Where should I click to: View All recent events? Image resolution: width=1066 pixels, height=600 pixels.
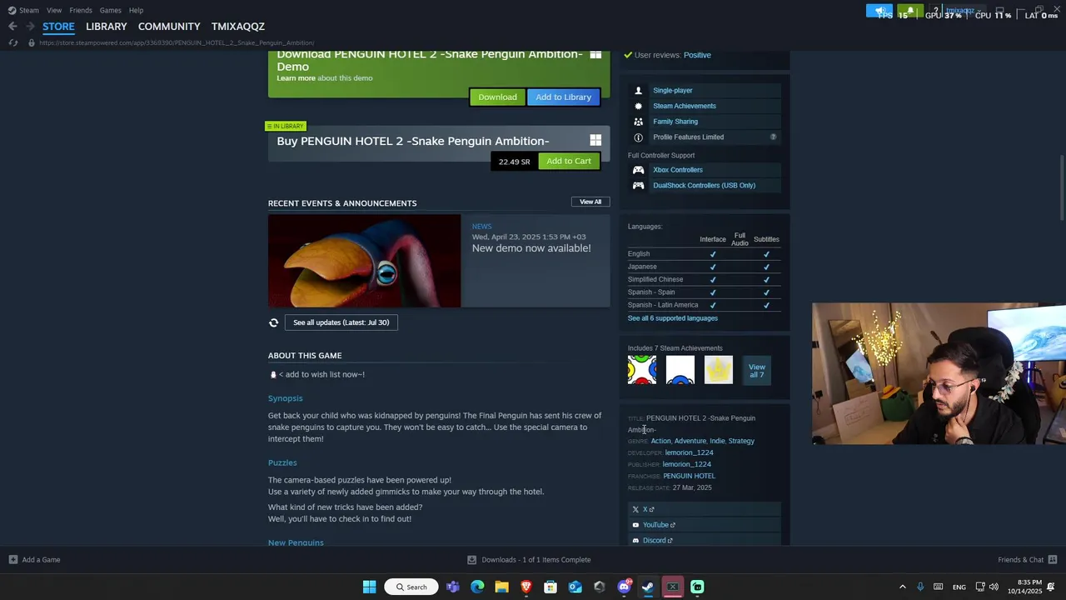[590, 202]
